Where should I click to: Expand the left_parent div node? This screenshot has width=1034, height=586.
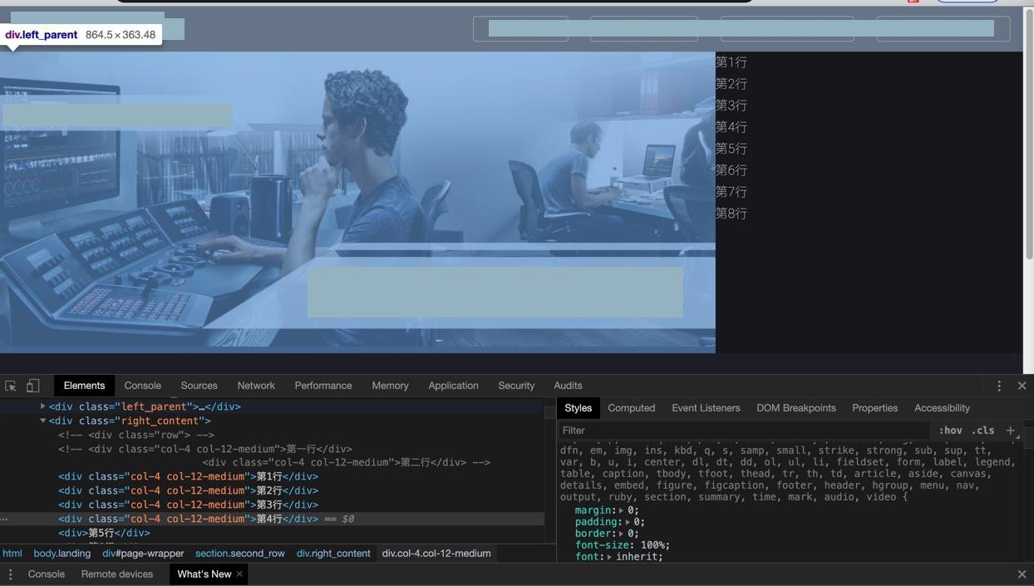[x=42, y=406]
